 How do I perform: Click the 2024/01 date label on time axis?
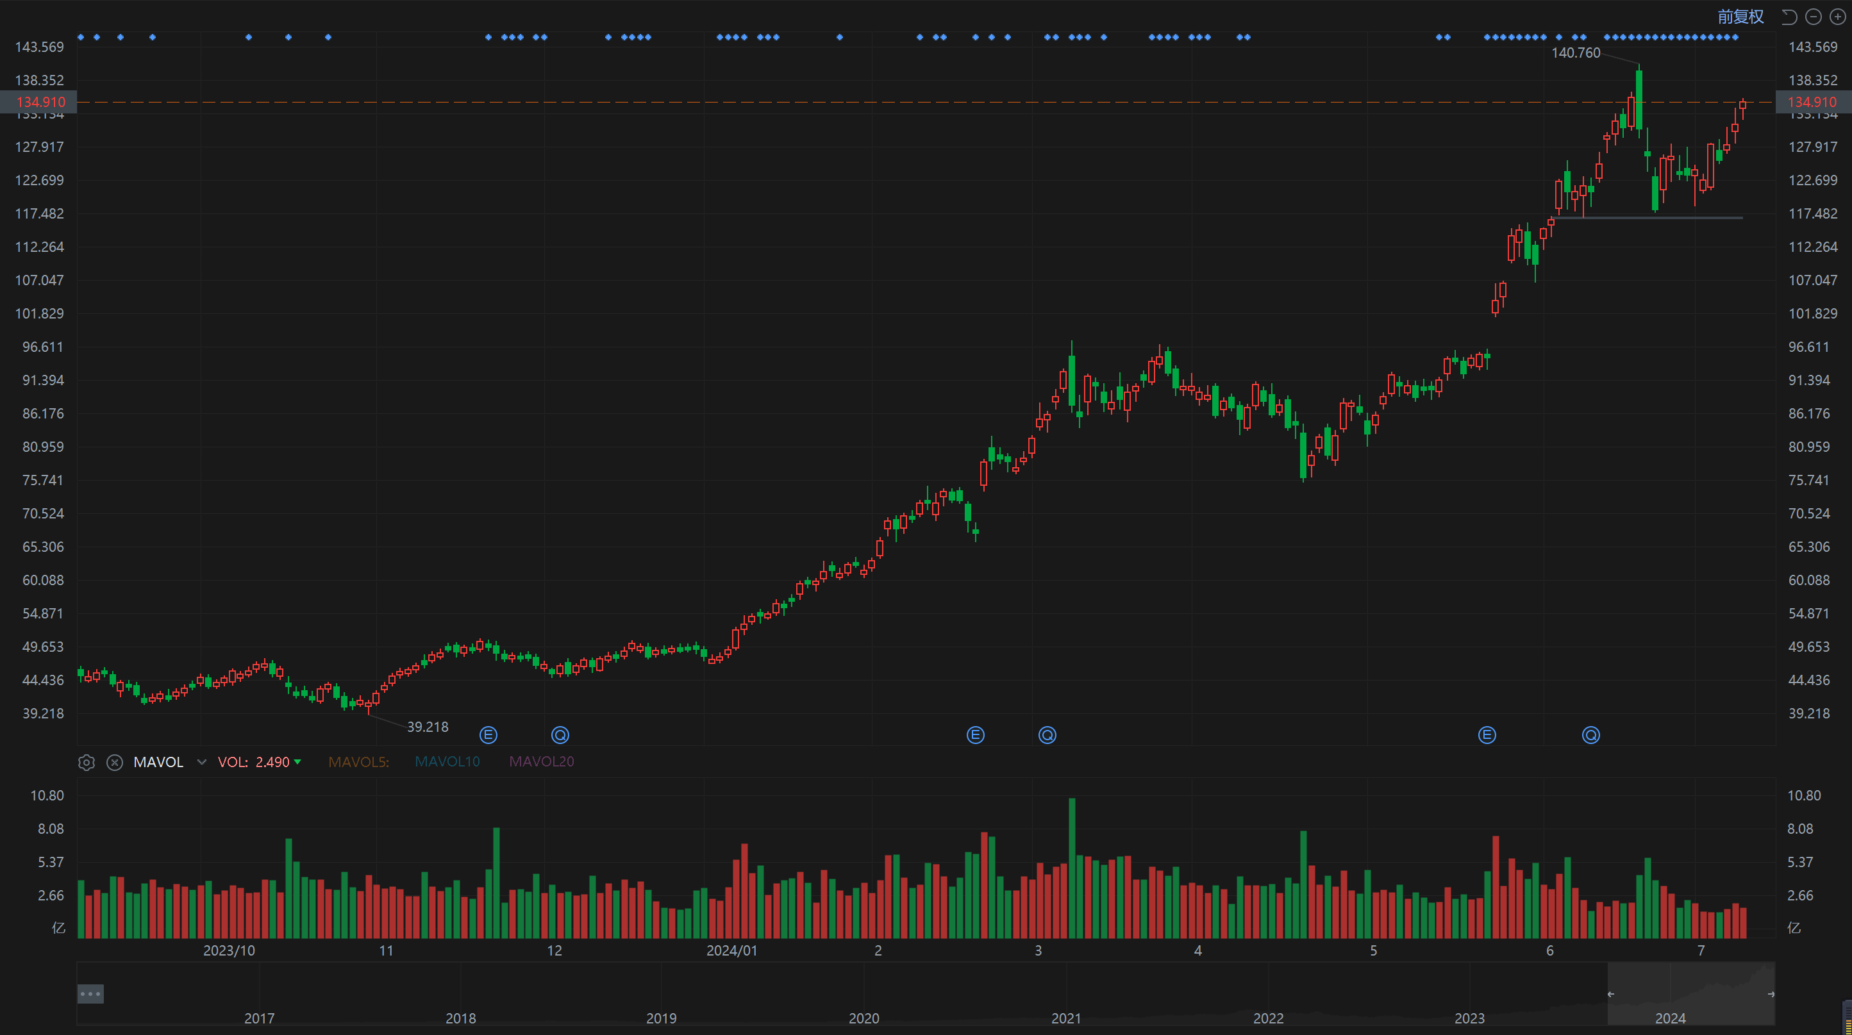point(732,950)
